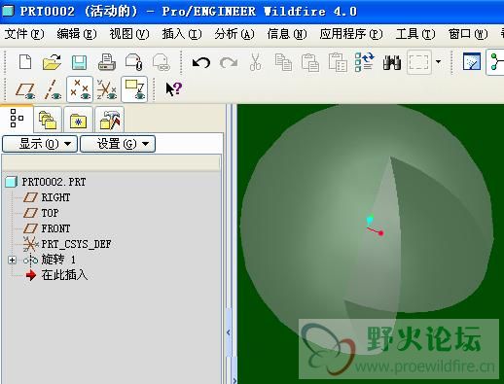Toggle coordinate systems display
Viewport: 504px width, 384px height.
(107, 89)
